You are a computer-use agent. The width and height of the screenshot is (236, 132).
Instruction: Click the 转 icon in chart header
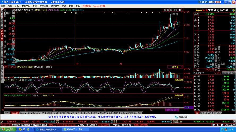point(168,10)
